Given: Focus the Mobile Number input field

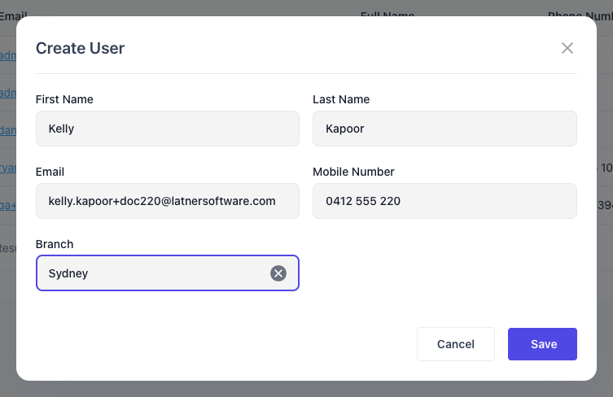Looking at the screenshot, I should (x=444, y=201).
